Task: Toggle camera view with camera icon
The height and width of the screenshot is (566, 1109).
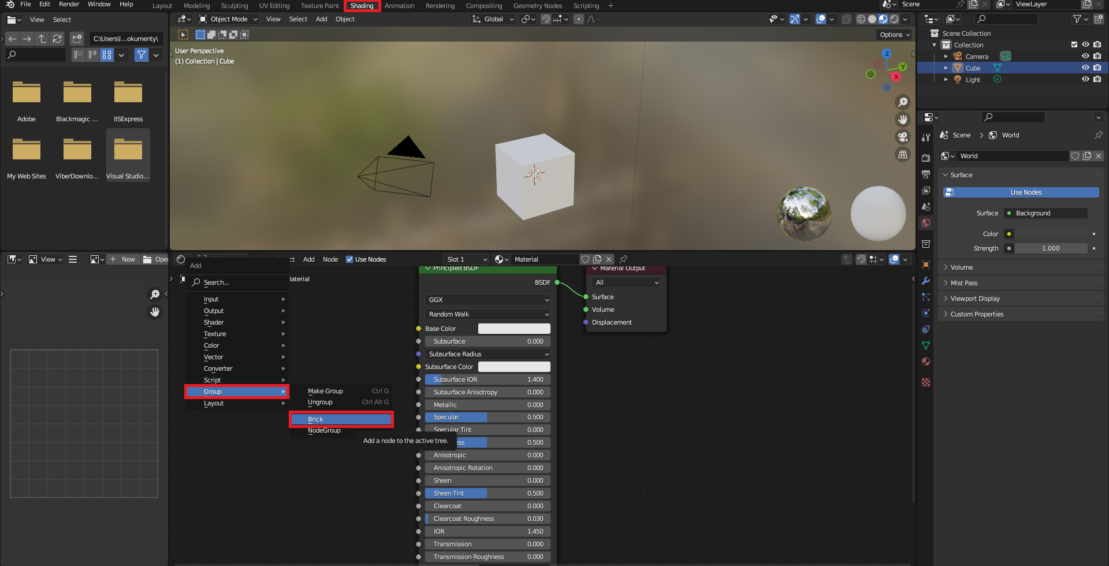Action: pyautogui.click(x=902, y=137)
